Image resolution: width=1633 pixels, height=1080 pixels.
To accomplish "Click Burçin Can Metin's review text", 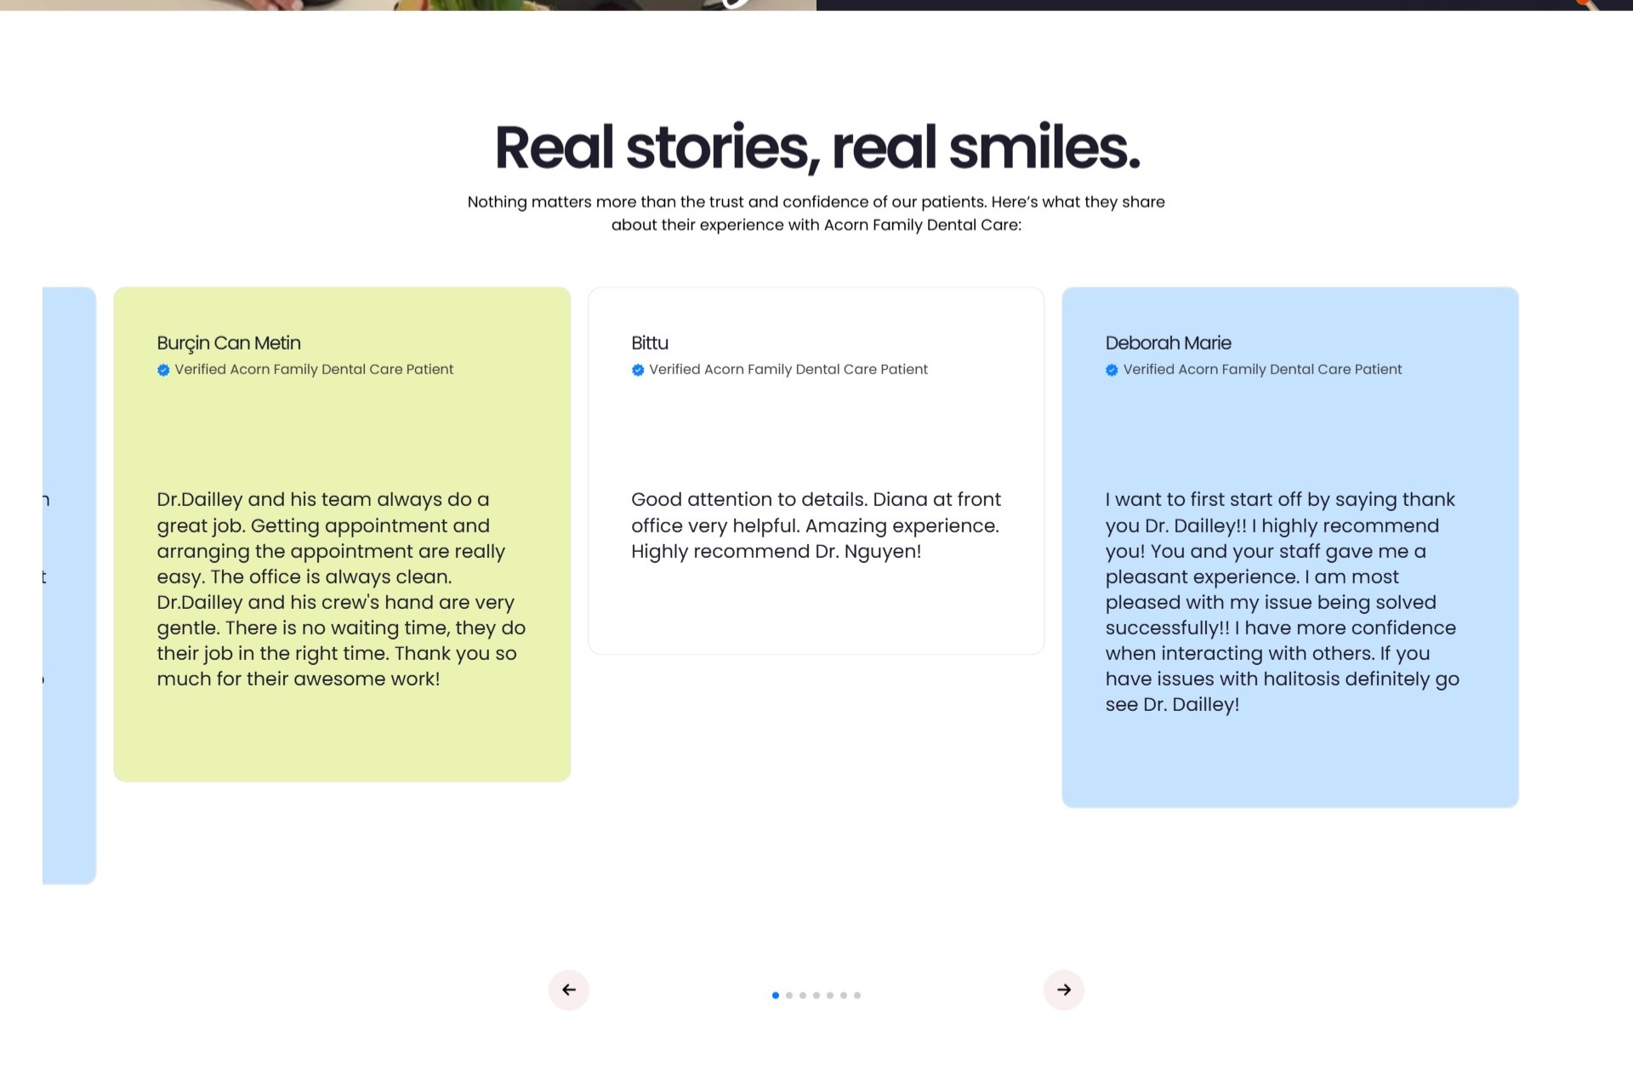I will [340, 588].
